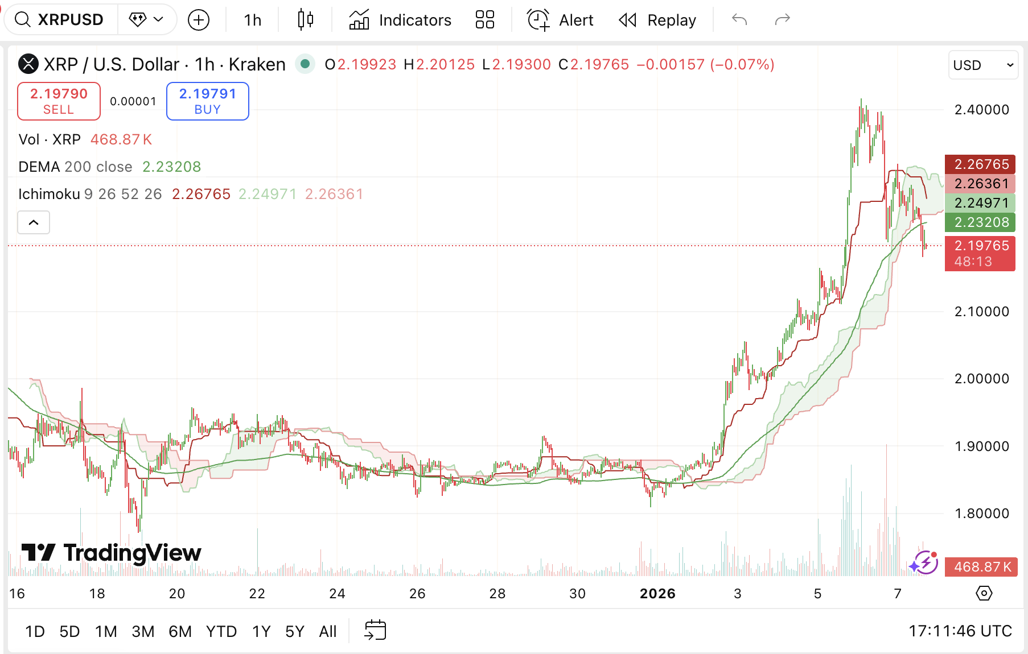
Task: Click the redo arrow
Action: (783, 20)
